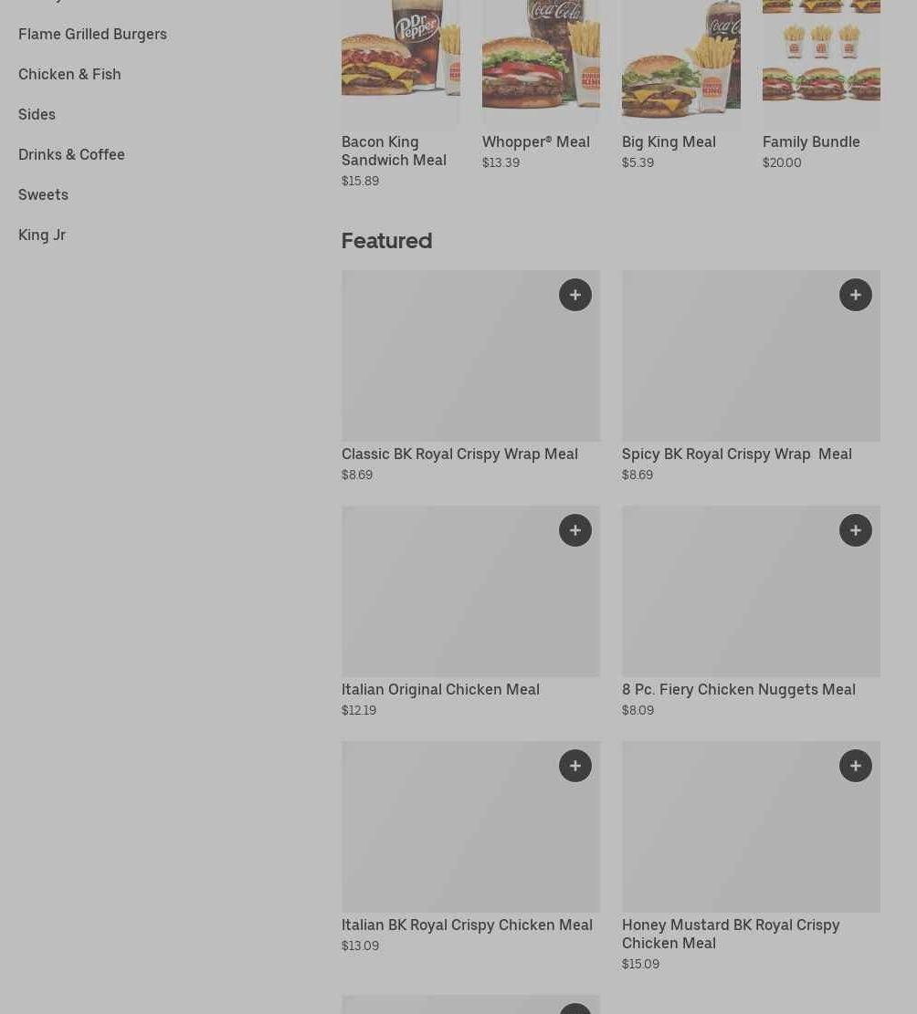Go to Drinks & Coffee category
This screenshot has width=917, height=1014.
pos(71,154)
